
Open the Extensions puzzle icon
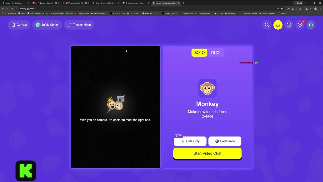click(x=293, y=9)
